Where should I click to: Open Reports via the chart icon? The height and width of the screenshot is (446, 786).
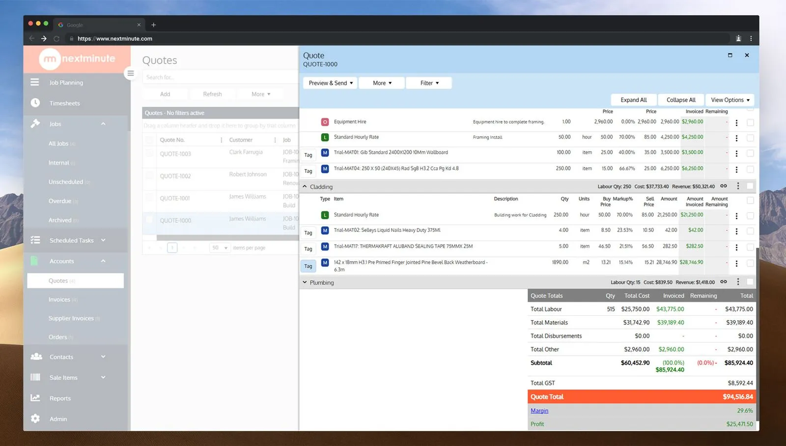[35, 398]
